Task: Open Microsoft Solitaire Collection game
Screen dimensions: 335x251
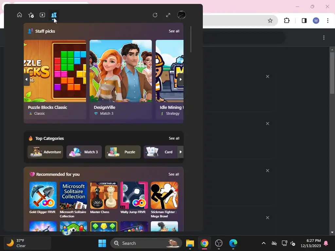Action: coord(73,200)
